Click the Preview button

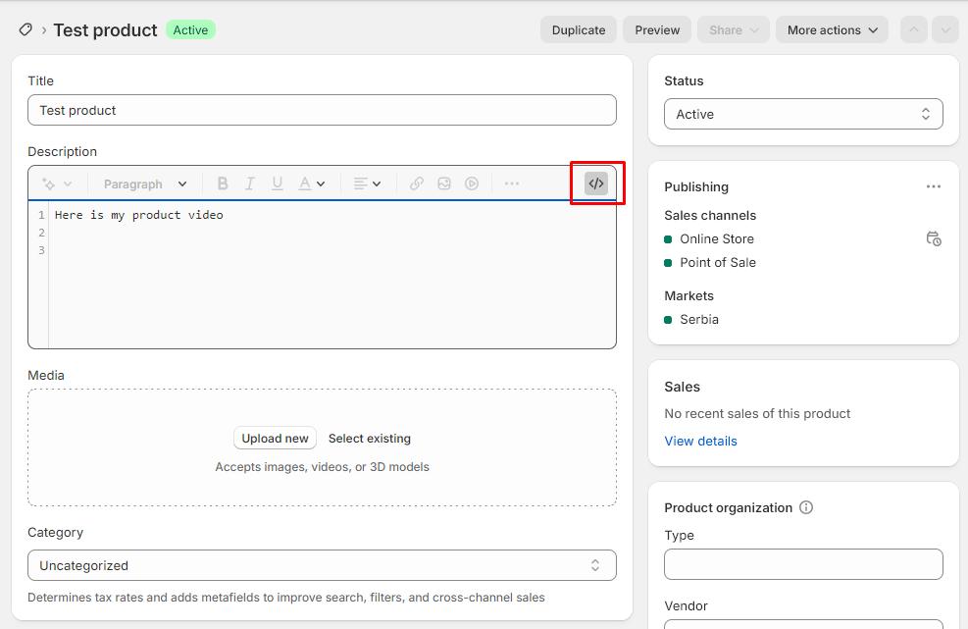point(657,29)
